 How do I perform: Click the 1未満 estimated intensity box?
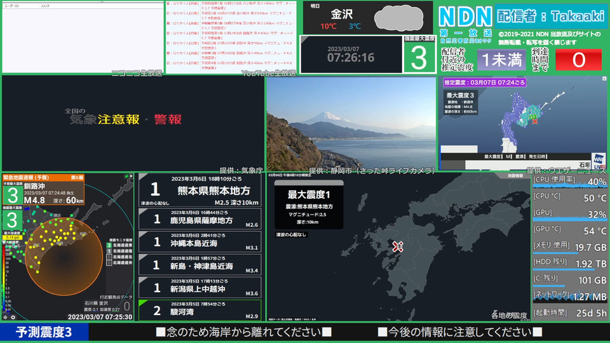[x=501, y=60]
